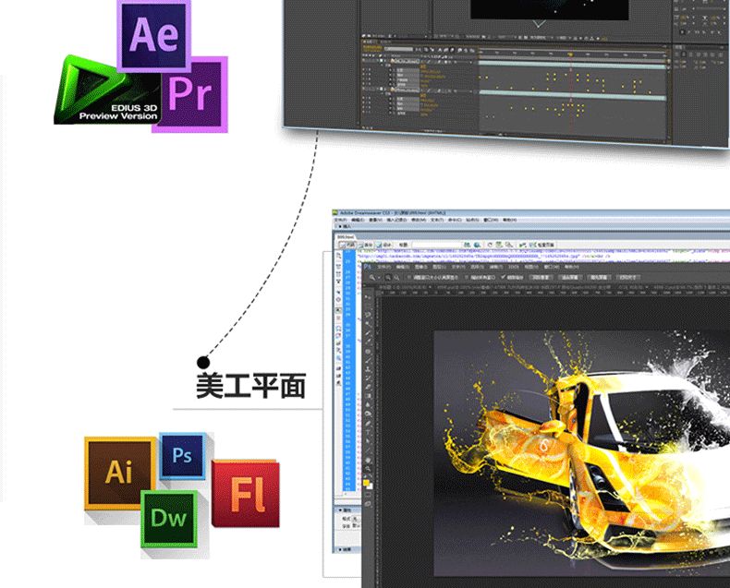Switch Dreamweaver to 代码 view
Viewport: 730px width, 588px height.
347,246
